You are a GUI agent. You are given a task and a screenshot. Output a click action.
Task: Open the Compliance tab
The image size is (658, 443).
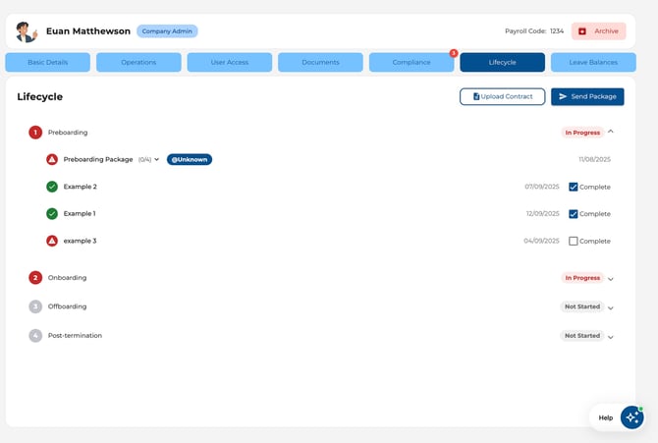click(x=411, y=62)
